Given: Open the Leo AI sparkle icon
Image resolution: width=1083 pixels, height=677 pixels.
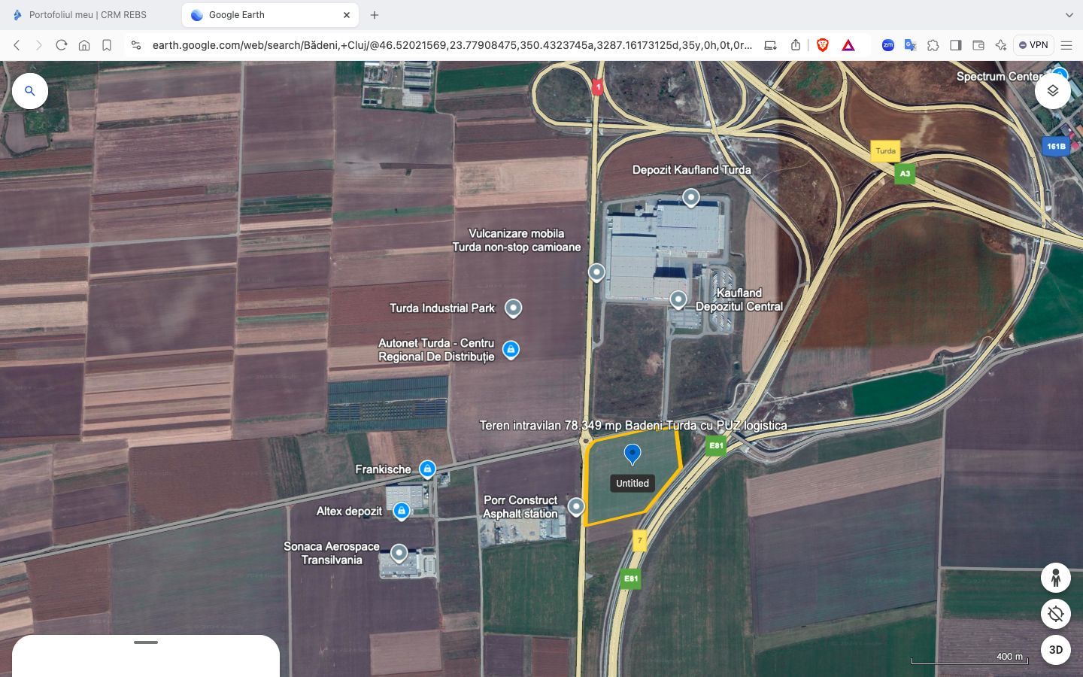Looking at the screenshot, I should tap(1000, 45).
